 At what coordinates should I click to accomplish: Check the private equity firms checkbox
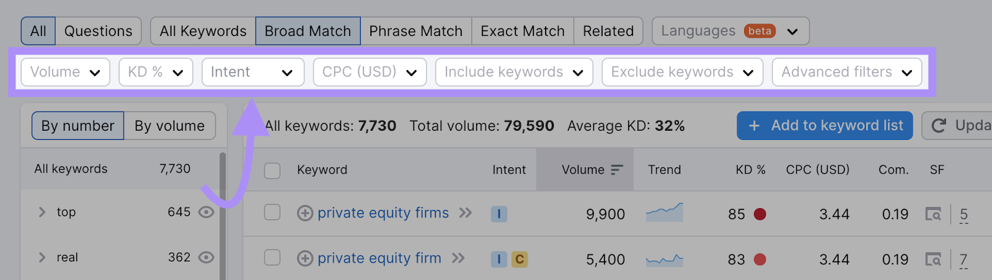coord(272,212)
